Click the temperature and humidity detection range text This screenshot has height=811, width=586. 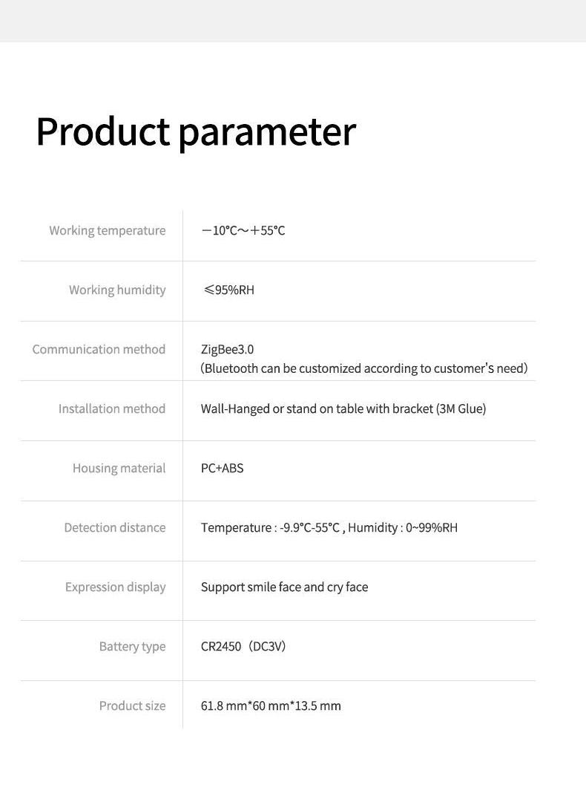pos(329,527)
